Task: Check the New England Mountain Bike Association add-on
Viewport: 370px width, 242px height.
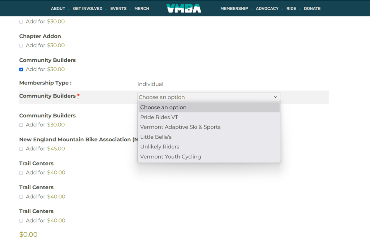Action: [21, 149]
